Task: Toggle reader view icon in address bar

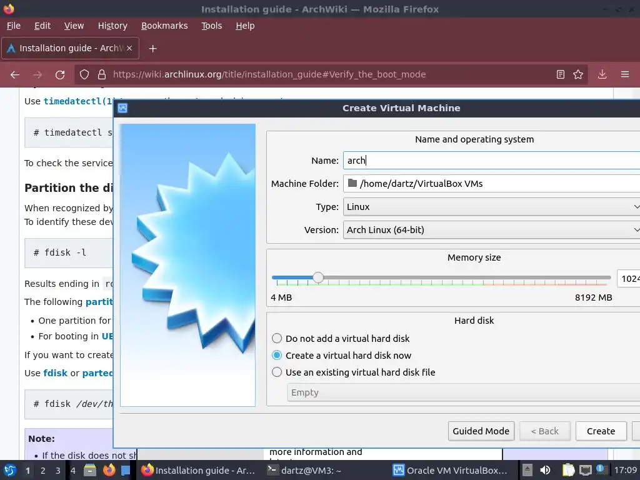Action: click(x=561, y=74)
